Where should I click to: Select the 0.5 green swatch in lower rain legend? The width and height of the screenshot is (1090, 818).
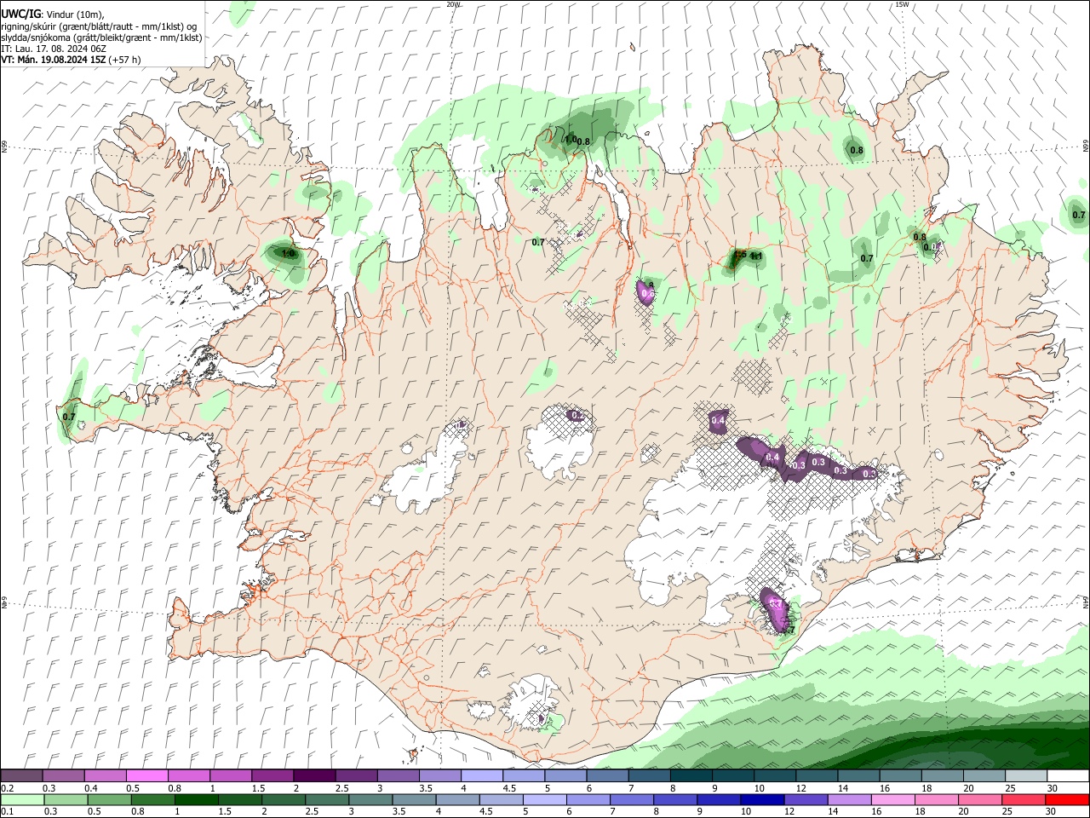pos(109,800)
